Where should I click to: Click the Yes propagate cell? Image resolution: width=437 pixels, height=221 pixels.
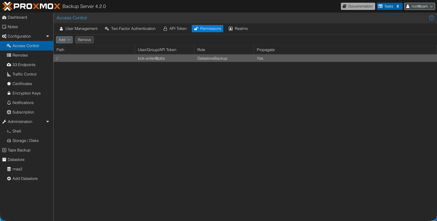click(345, 58)
